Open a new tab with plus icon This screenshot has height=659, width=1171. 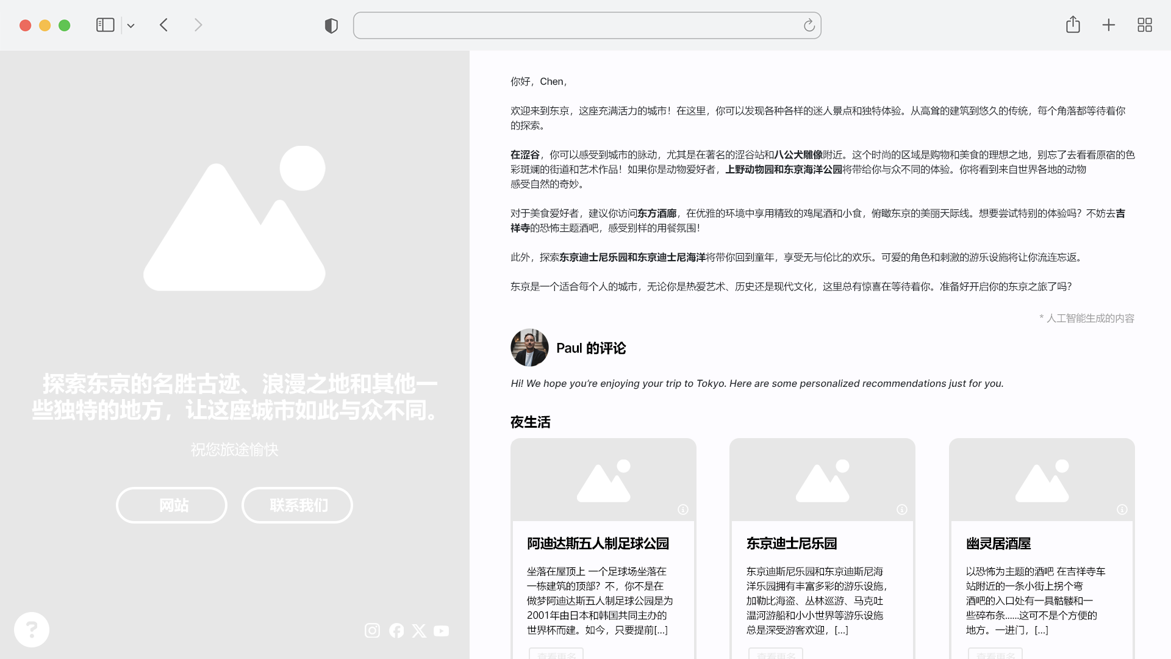tap(1109, 25)
